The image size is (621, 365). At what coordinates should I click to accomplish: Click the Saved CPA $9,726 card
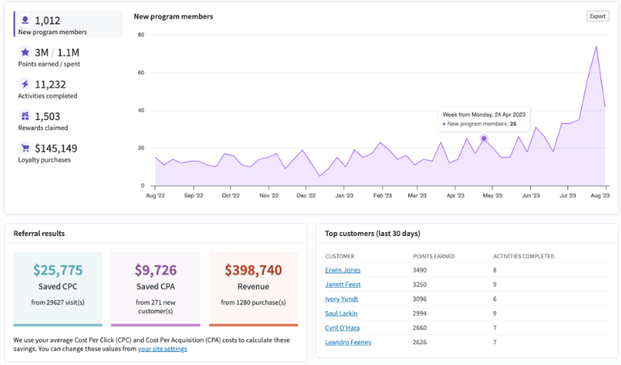point(156,289)
